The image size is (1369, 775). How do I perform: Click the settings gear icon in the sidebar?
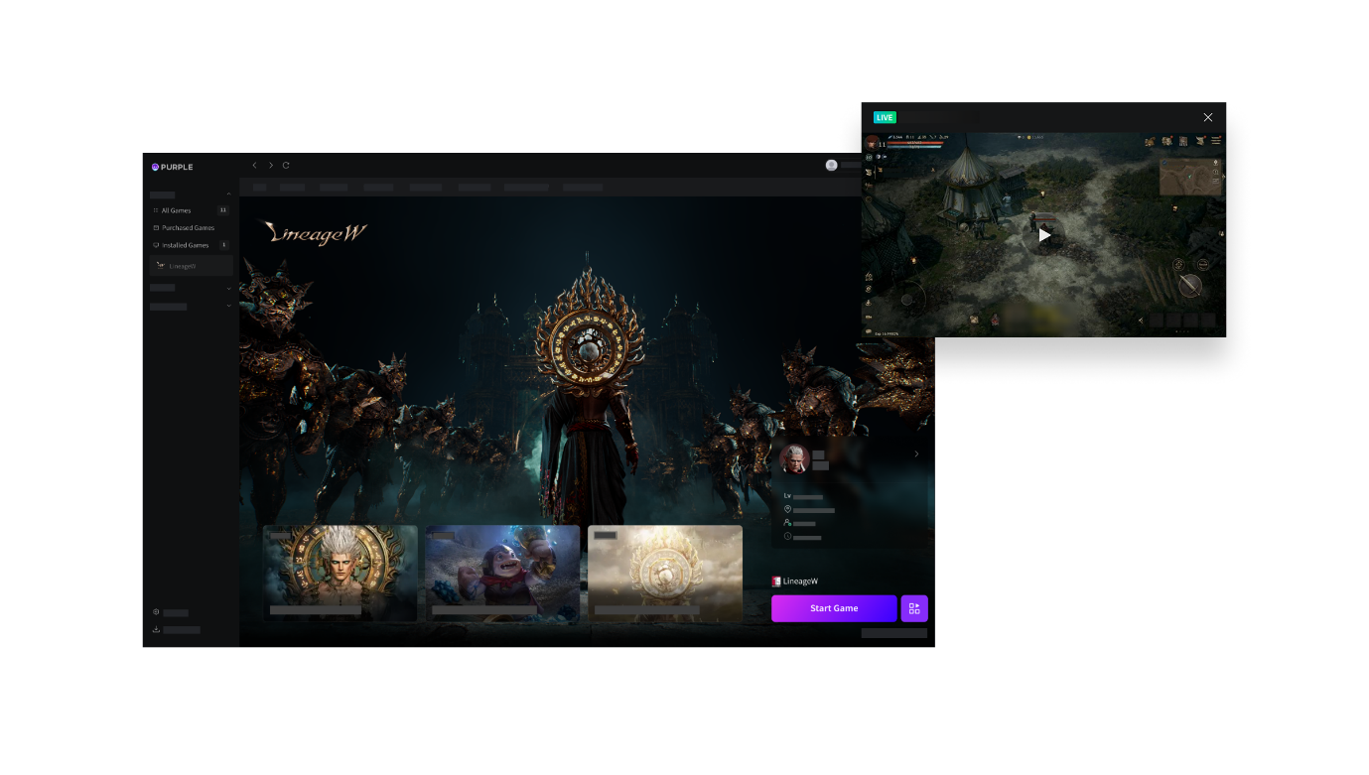(x=156, y=612)
